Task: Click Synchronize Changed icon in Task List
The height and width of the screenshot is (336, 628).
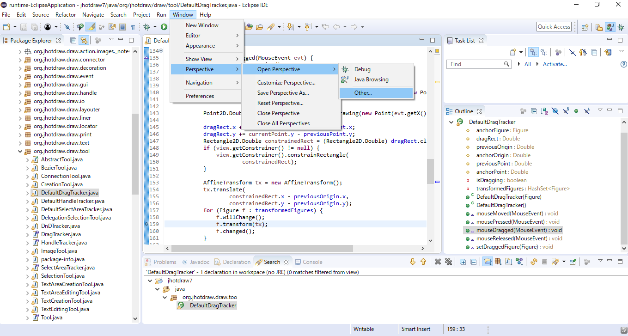Action: click(608, 52)
